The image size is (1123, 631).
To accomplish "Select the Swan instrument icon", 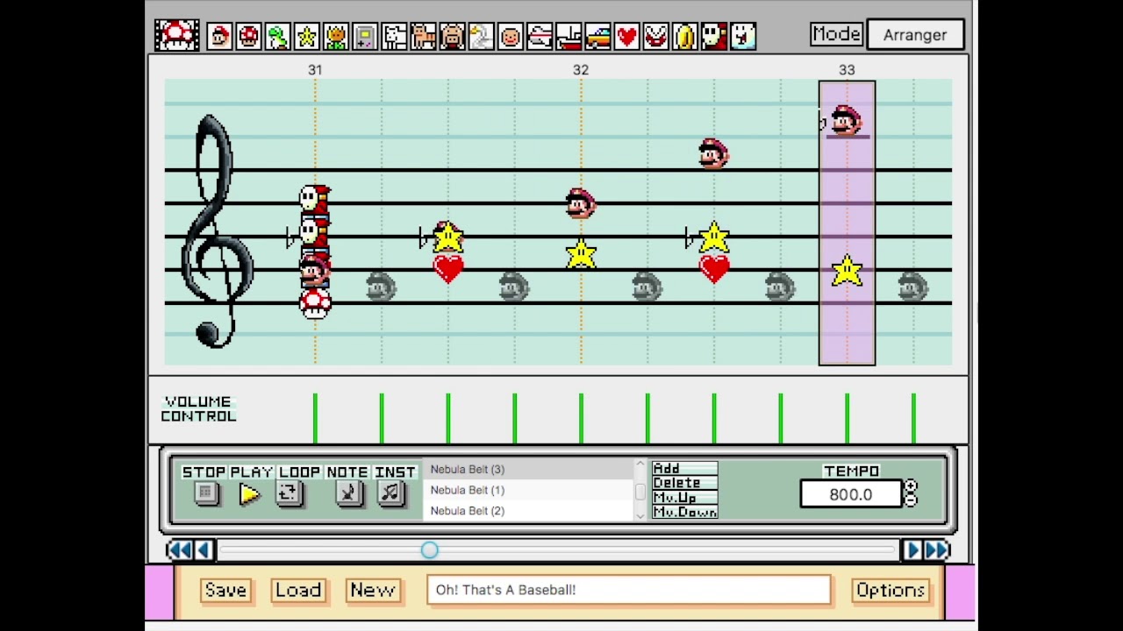I will click(481, 36).
